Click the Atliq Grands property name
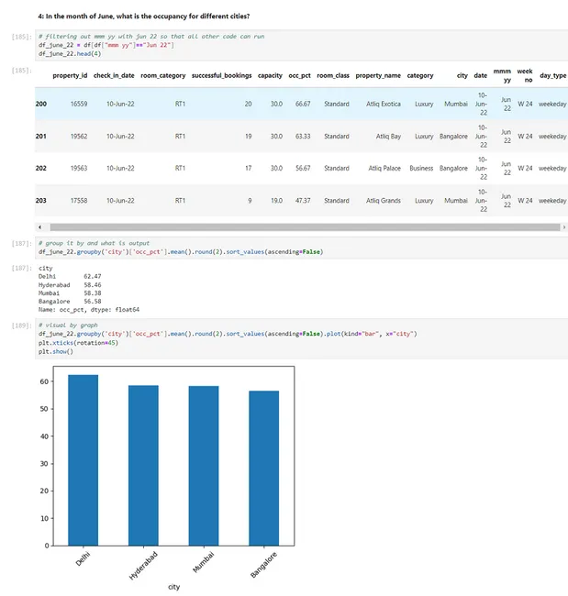Viewport: 568px width, 596px height. pyautogui.click(x=384, y=200)
